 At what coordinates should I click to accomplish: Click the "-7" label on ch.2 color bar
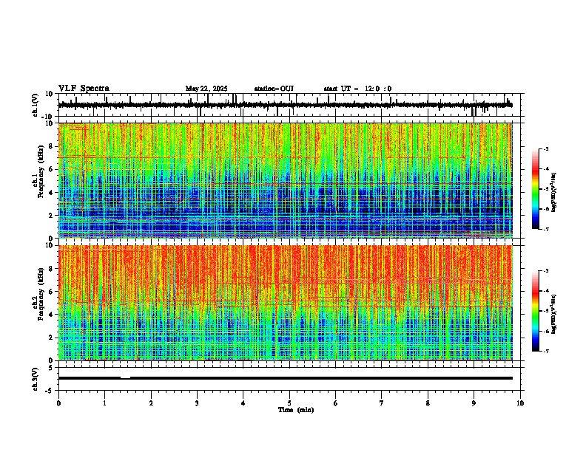(x=546, y=351)
